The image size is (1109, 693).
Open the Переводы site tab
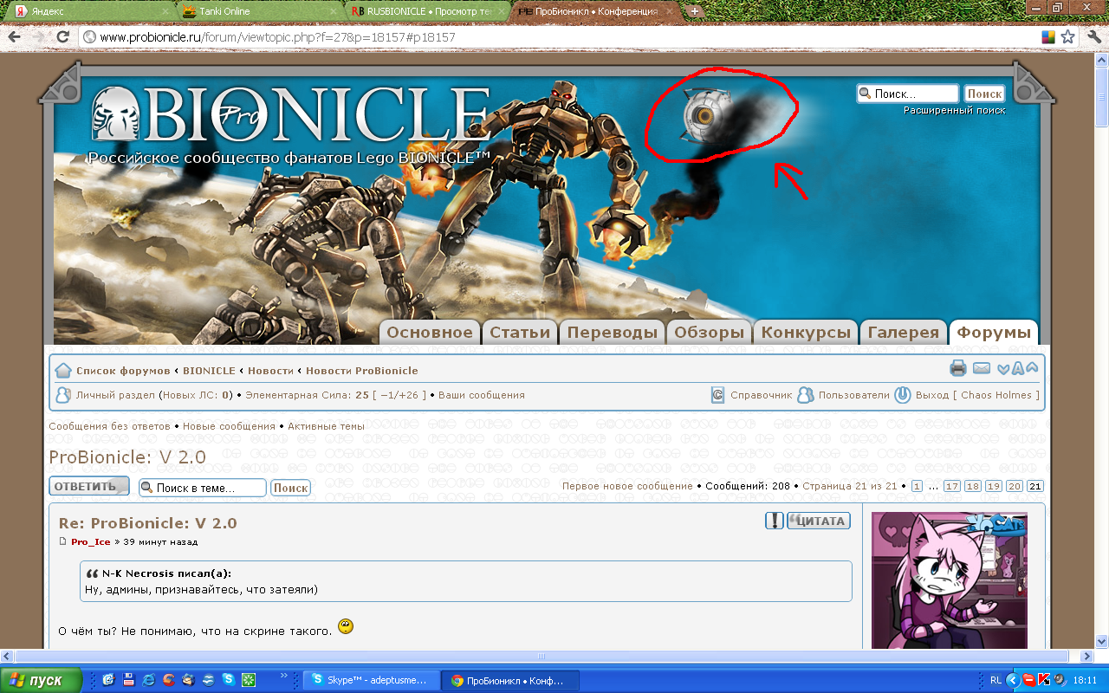pos(613,333)
